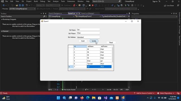181x101 pixels.
Task: Open the Properties window options dropdown
Action: [x=172, y=13]
